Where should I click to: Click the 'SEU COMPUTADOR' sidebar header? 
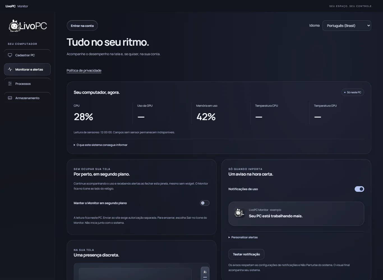click(x=22, y=44)
